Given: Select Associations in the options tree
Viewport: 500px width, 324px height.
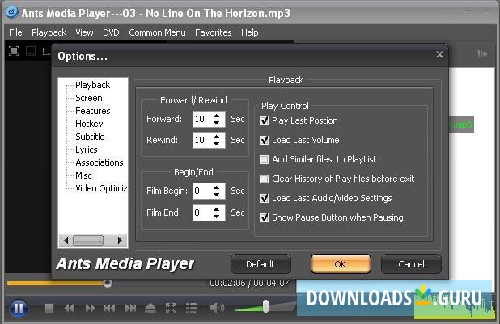Looking at the screenshot, I should pyautogui.click(x=100, y=162).
